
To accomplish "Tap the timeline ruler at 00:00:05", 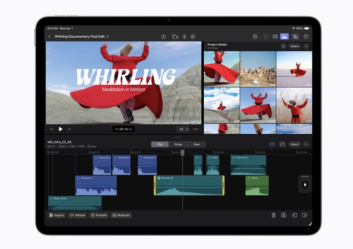I will point(95,153).
